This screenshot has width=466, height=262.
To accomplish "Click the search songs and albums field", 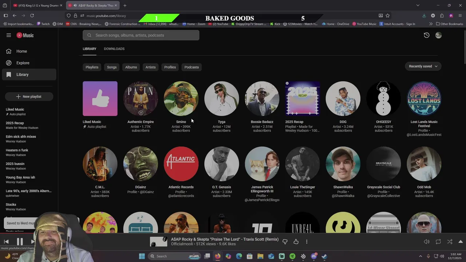I will (141, 35).
